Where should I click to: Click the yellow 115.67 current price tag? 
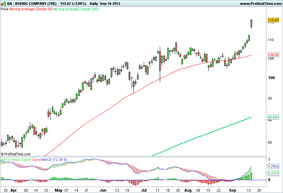pos(273,20)
